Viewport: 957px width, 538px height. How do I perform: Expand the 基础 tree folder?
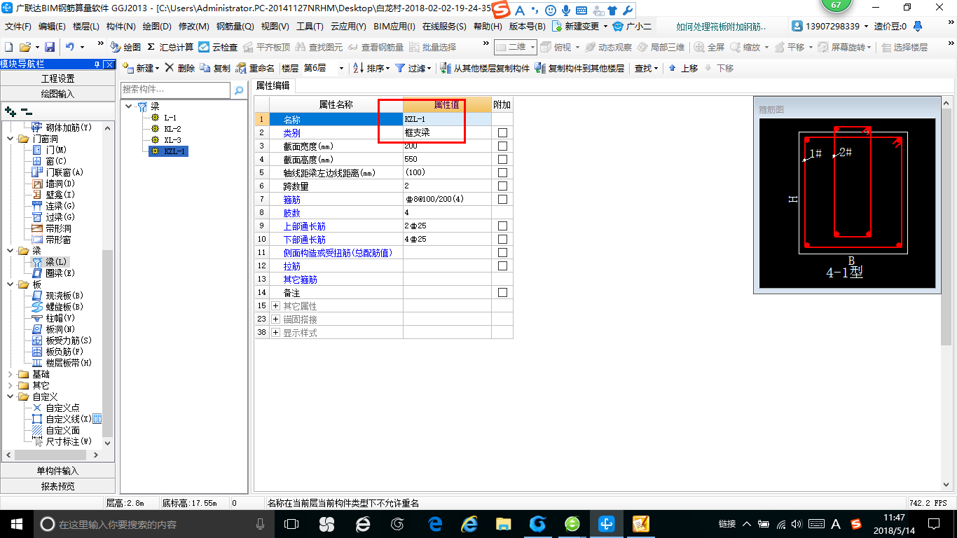11,374
